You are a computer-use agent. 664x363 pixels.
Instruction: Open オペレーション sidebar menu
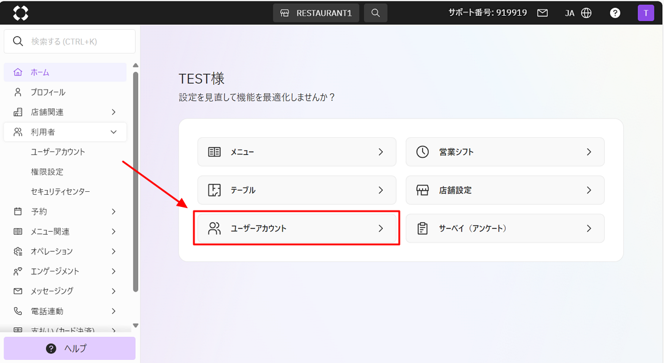pos(65,251)
